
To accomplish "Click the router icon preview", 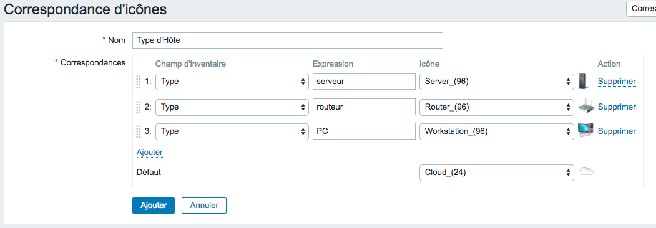I will click(586, 107).
